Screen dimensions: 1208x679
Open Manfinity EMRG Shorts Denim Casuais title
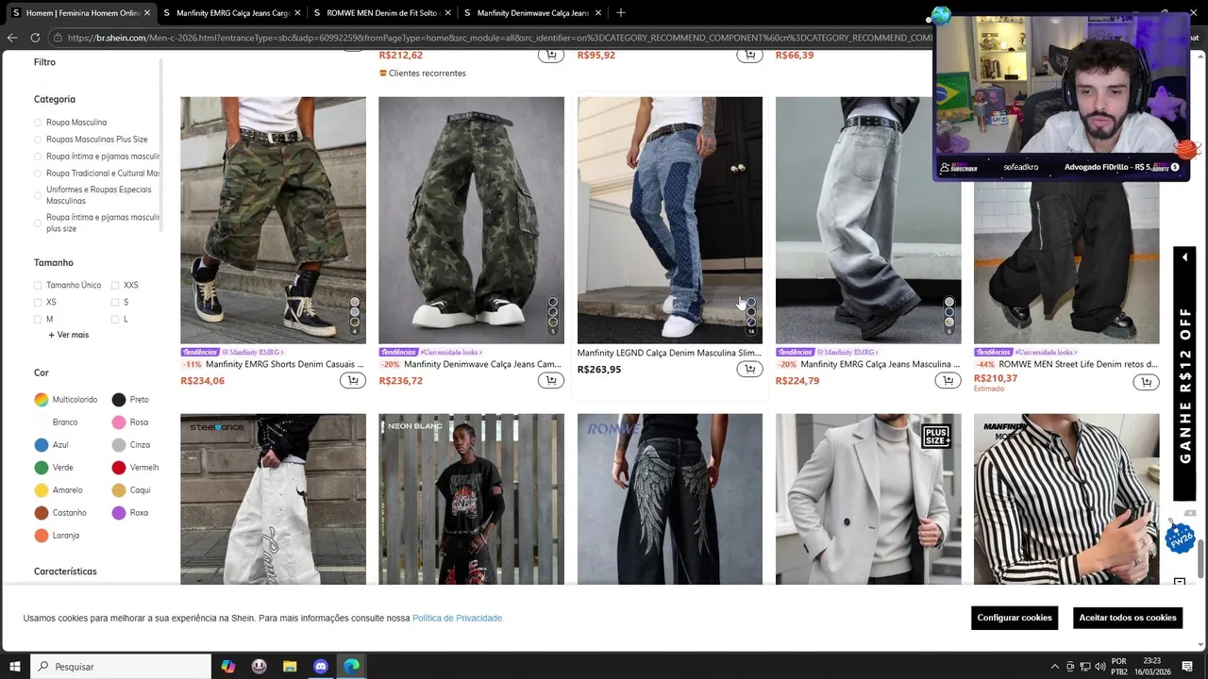click(x=284, y=364)
